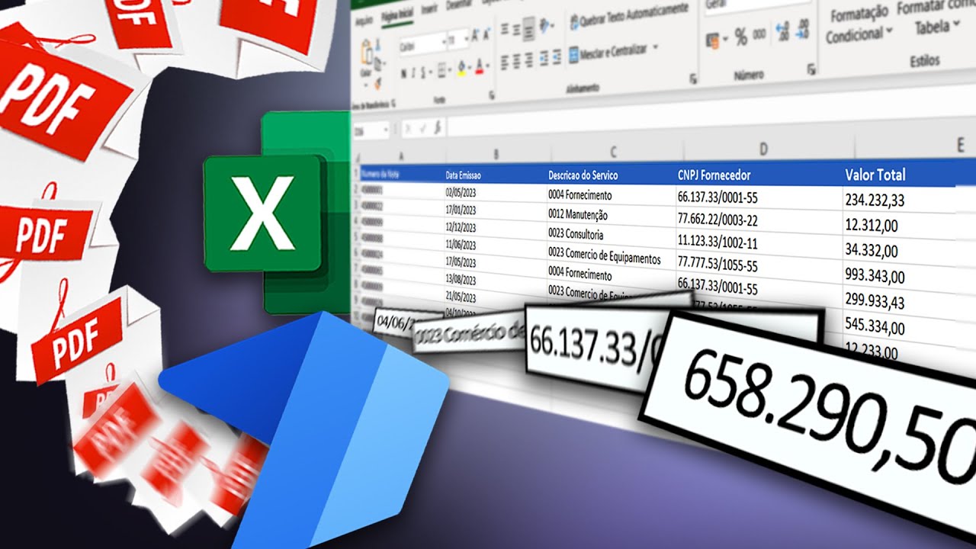The image size is (976, 549).
Task: Select cell with value 234.232,33
Action: coord(875,201)
